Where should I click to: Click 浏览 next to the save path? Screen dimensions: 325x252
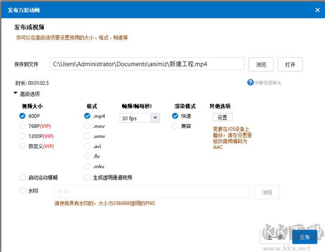point(261,64)
